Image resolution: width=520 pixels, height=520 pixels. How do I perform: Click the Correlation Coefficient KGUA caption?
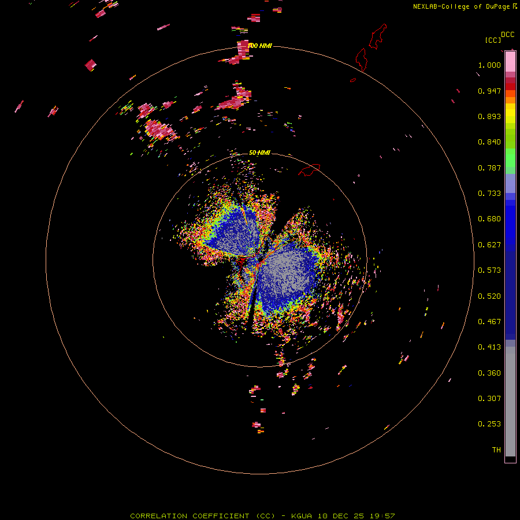(x=262, y=516)
